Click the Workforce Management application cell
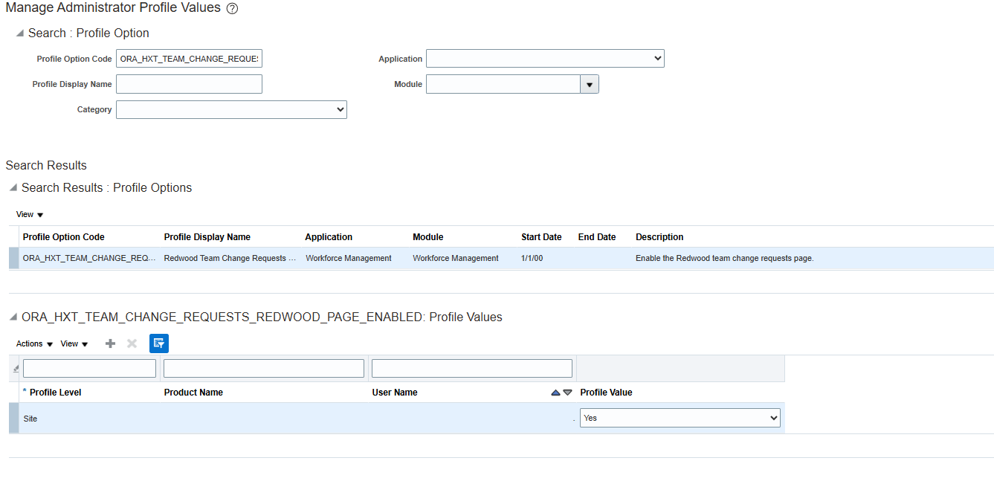 [x=349, y=258]
